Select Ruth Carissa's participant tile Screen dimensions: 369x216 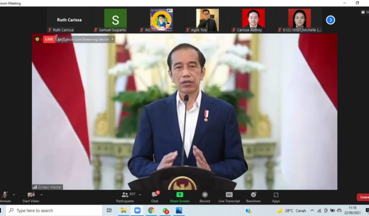point(69,20)
